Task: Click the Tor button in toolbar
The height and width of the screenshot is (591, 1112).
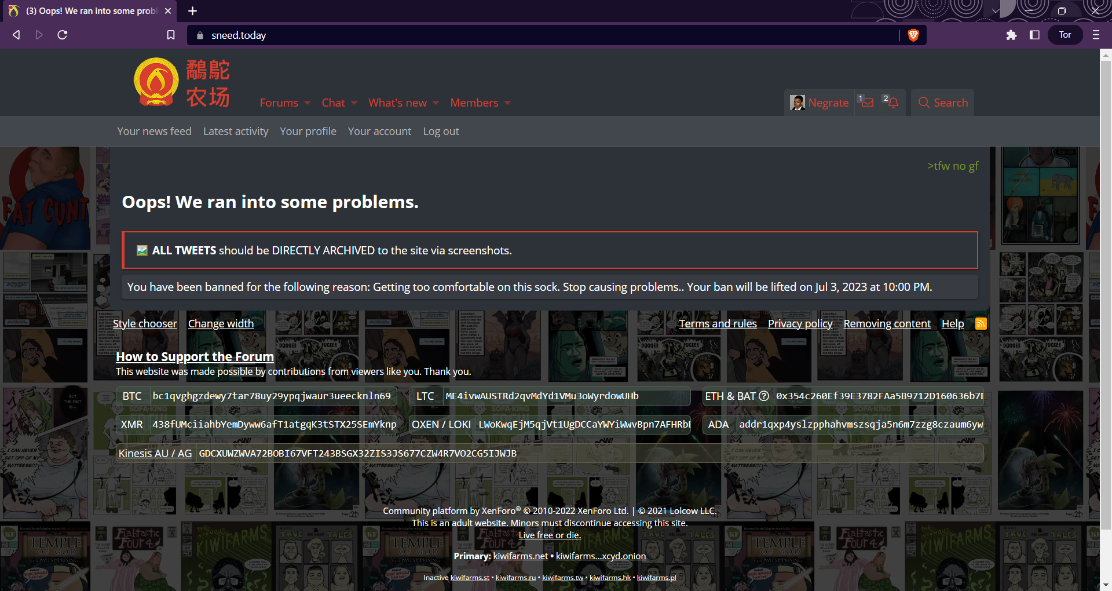Action: coord(1065,35)
